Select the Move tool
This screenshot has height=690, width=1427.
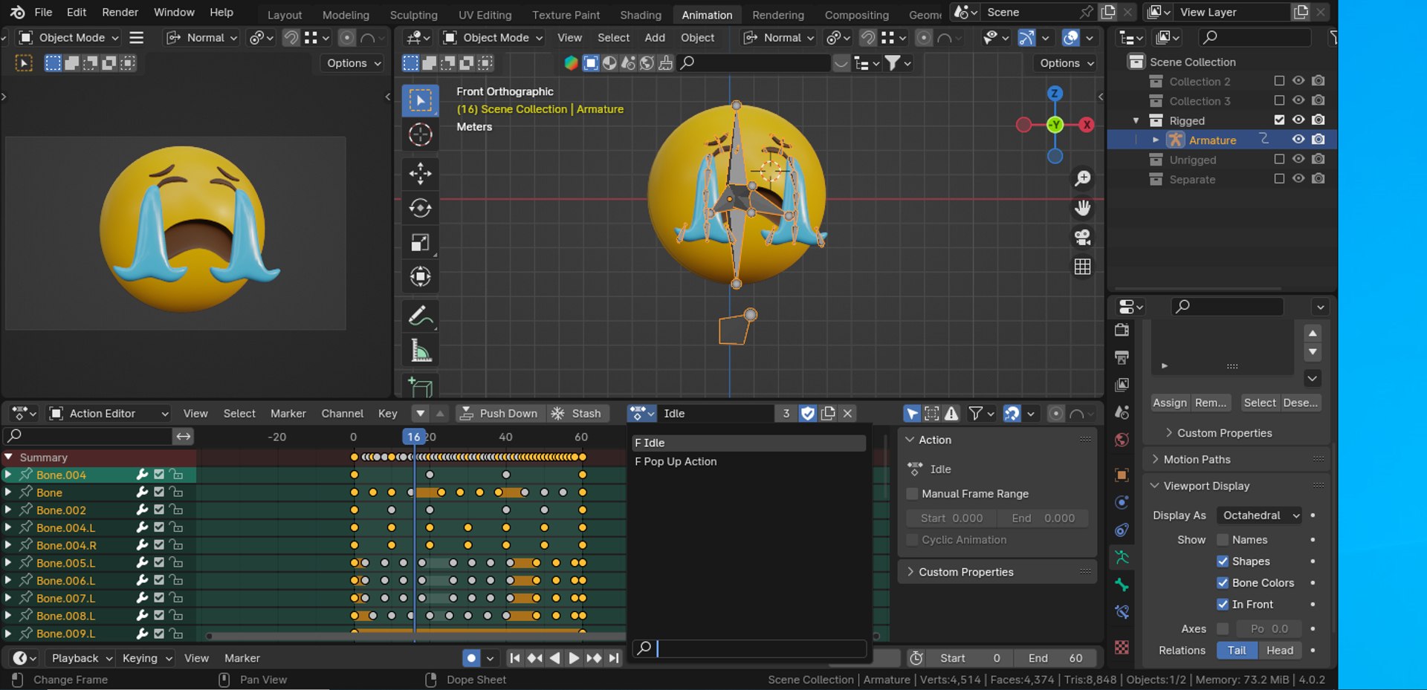420,174
